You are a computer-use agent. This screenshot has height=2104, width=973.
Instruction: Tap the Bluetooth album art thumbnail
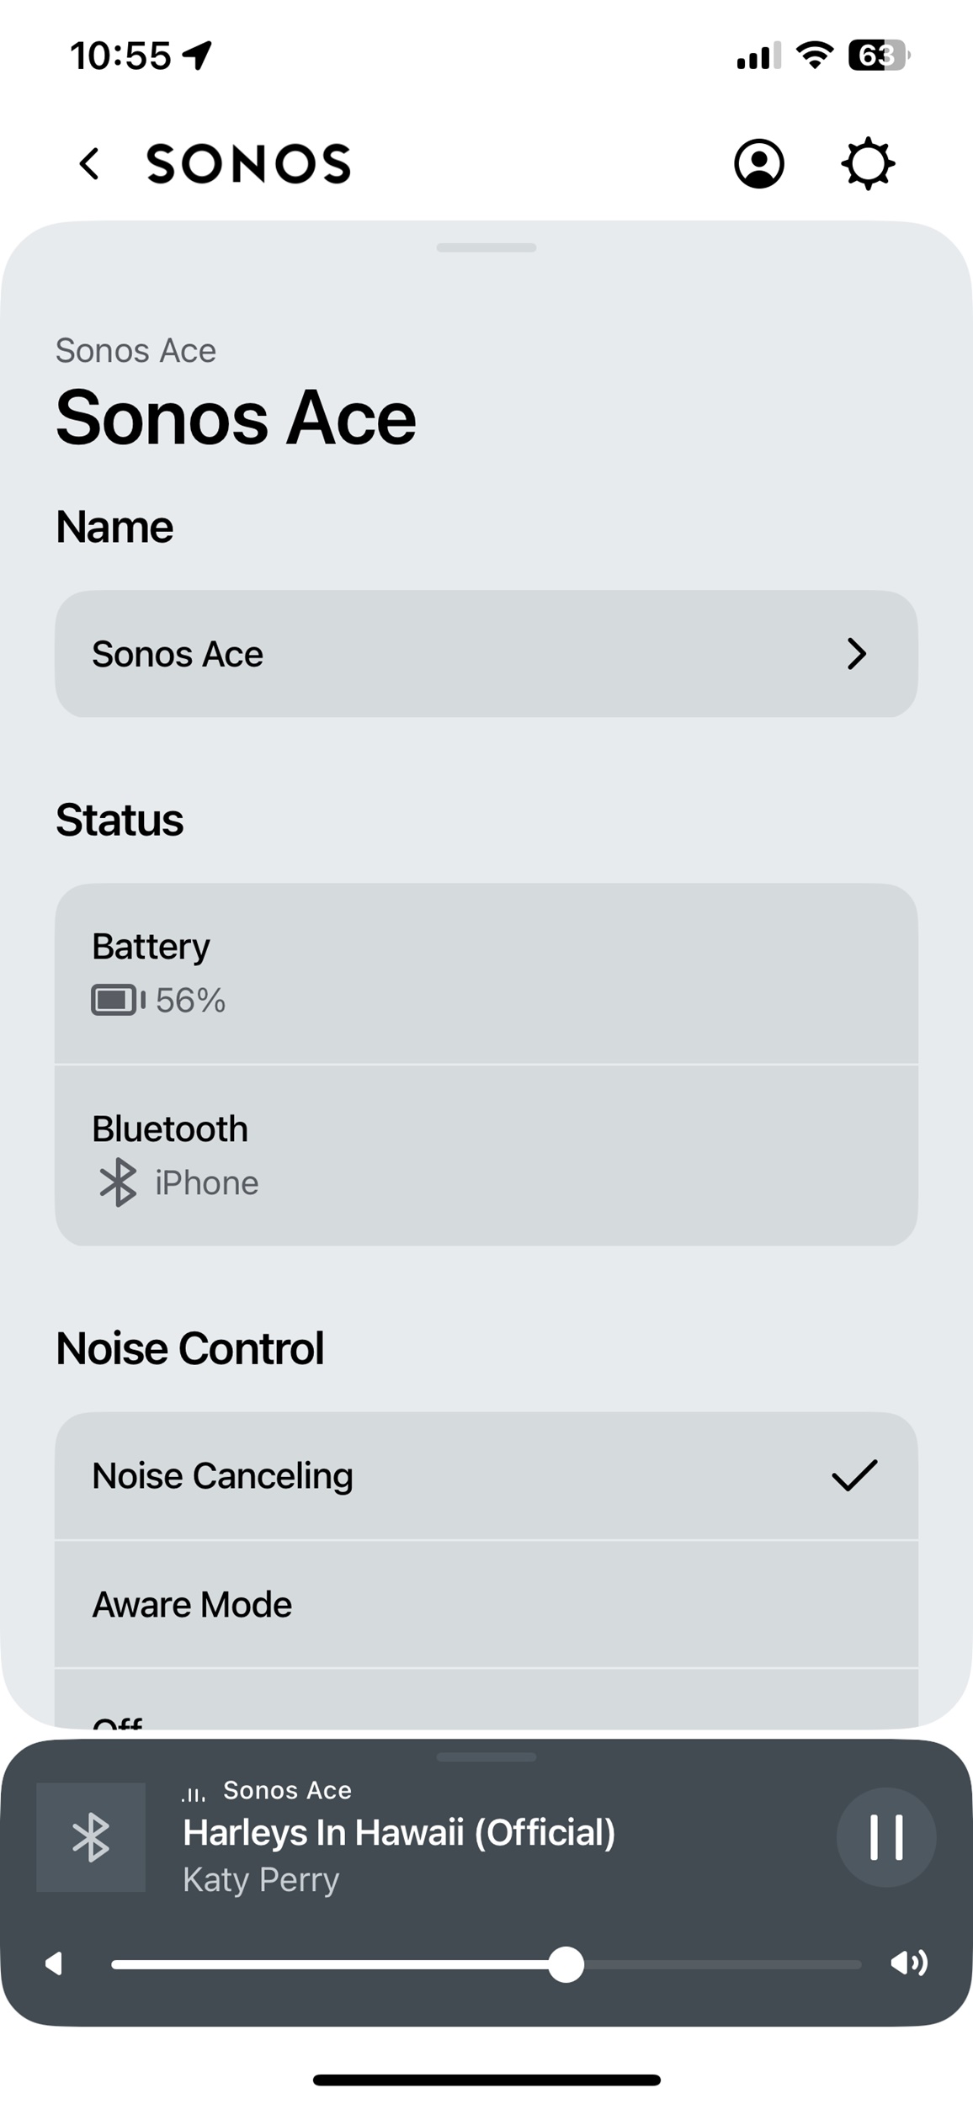click(91, 1837)
